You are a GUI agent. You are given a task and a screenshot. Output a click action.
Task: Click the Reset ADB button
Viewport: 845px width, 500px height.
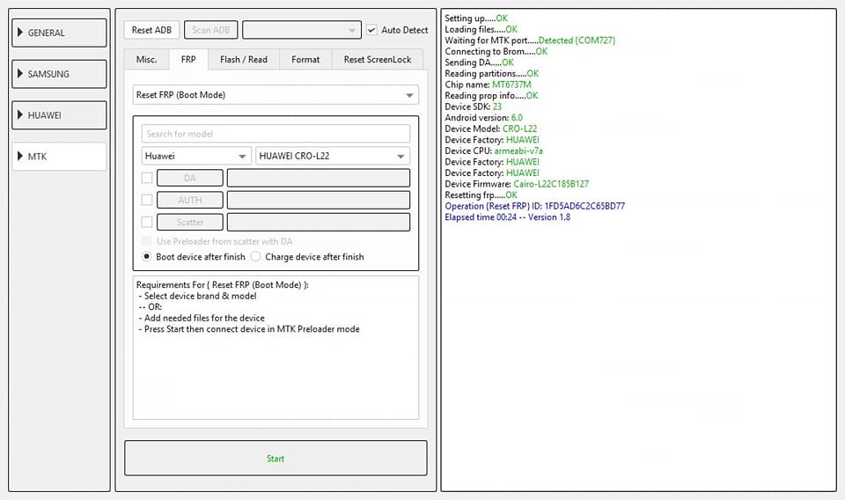pos(151,30)
